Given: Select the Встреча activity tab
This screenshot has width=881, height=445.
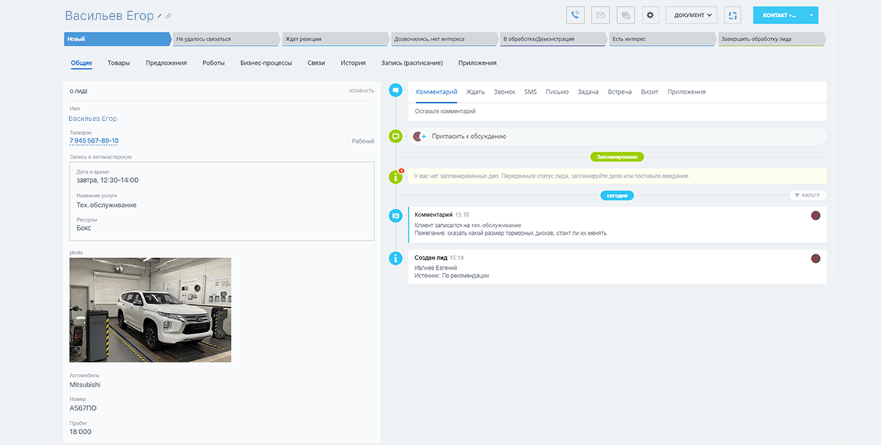Looking at the screenshot, I should pyautogui.click(x=620, y=92).
